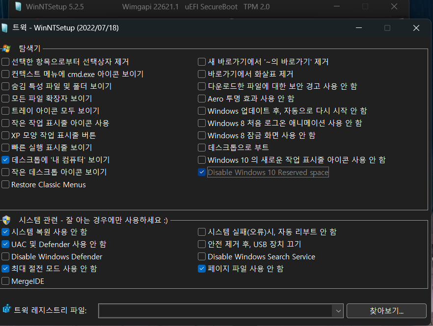Screen dimensions: 433x326
Task: Enable Disable Windows Defender option
Action: point(5,256)
